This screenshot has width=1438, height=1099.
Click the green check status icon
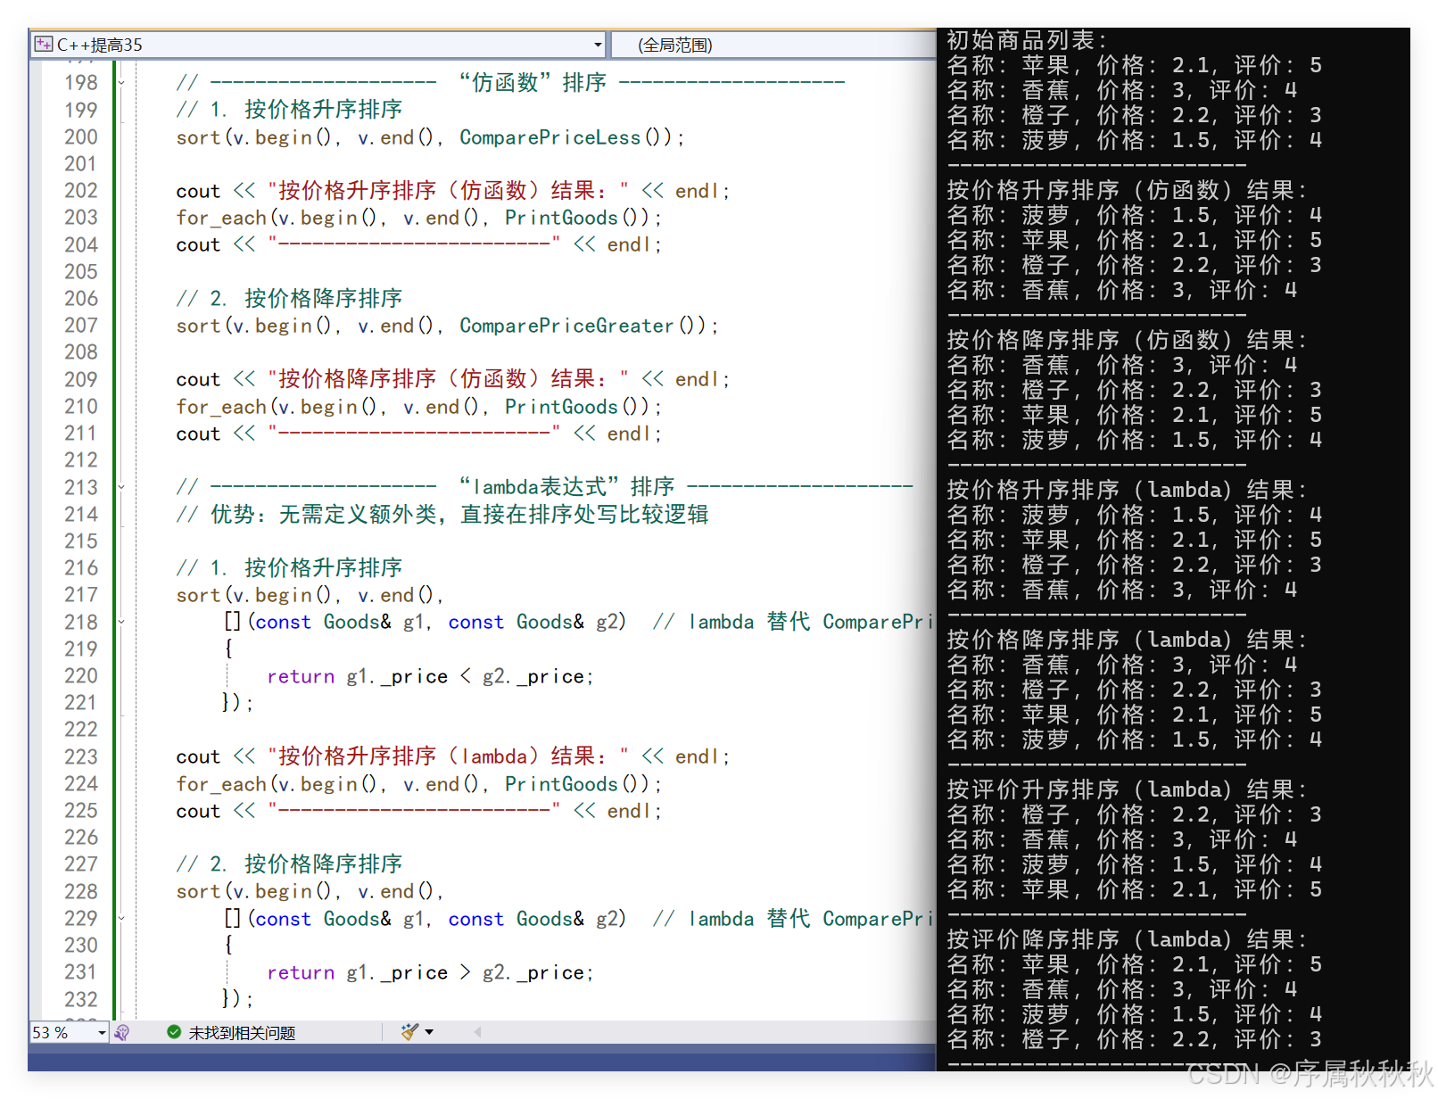click(174, 1032)
